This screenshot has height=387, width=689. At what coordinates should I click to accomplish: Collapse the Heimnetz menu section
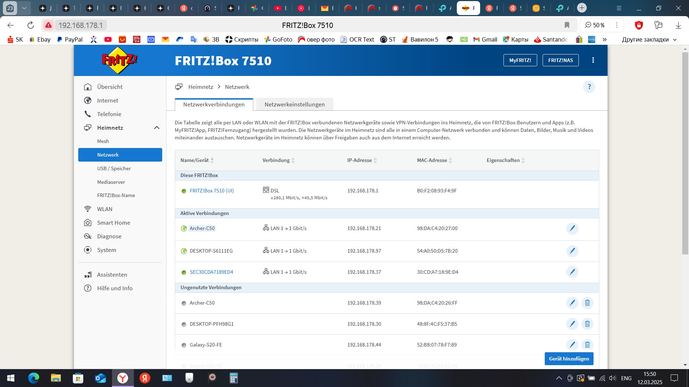(157, 128)
